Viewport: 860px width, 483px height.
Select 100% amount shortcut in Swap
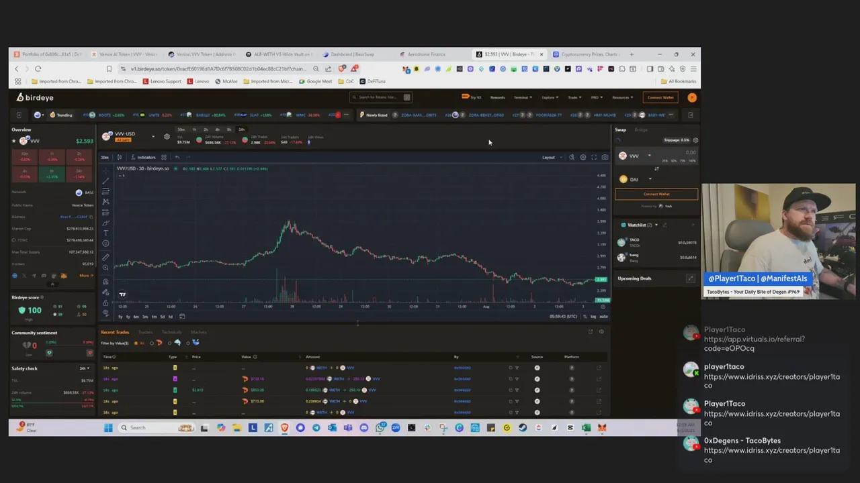click(692, 161)
